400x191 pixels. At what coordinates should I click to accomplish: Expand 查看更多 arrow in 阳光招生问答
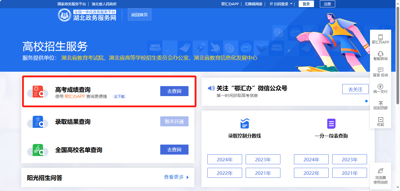[188, 177]
